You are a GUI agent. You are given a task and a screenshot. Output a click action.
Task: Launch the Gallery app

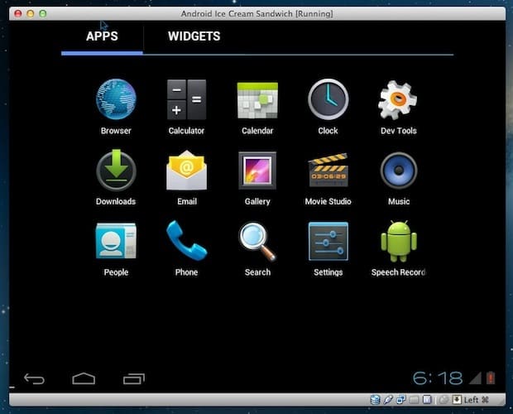[257, 171]
